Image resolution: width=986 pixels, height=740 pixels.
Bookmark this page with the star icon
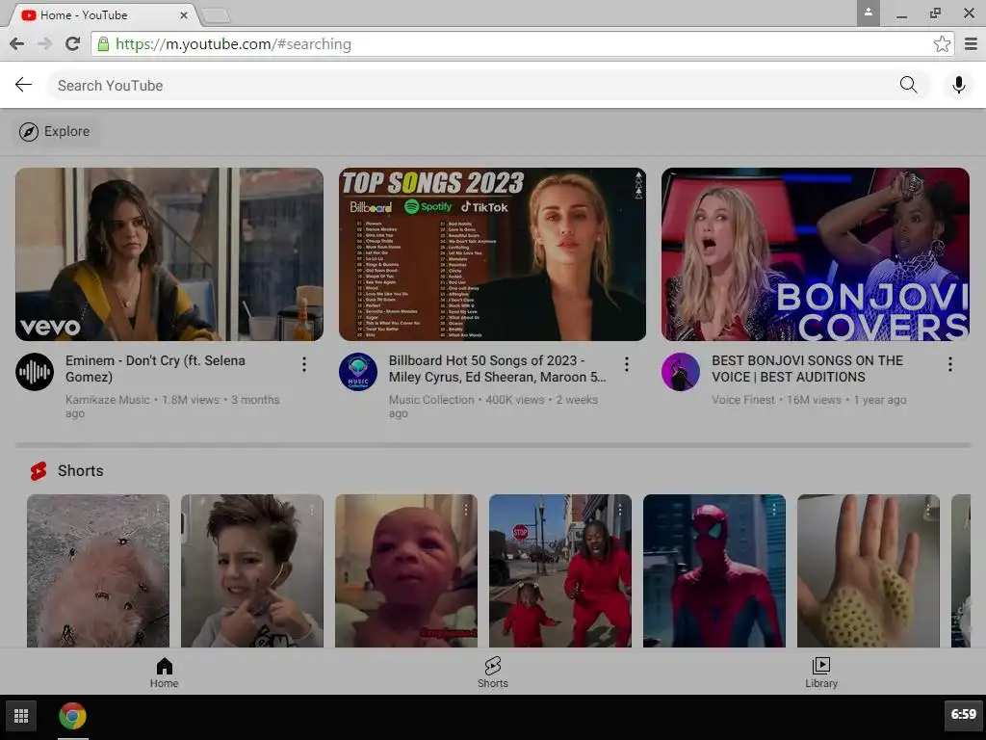[x=942, y=44]
